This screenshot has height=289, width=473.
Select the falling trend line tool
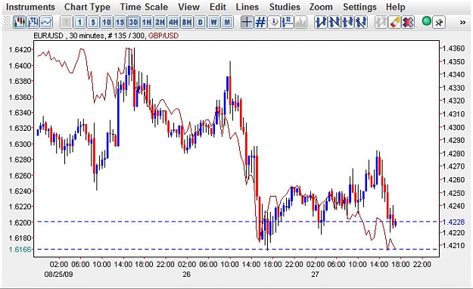[335, 23]
